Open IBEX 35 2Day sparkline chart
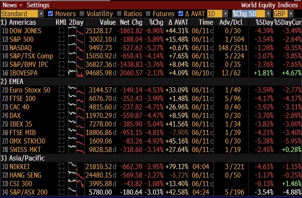Screen dimensions: 302x198 (x=76, y=124)
